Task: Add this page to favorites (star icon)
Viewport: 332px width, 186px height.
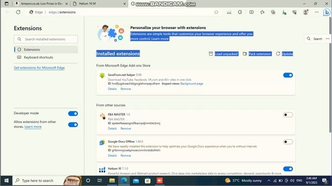Action: click(x=216, y=12)
